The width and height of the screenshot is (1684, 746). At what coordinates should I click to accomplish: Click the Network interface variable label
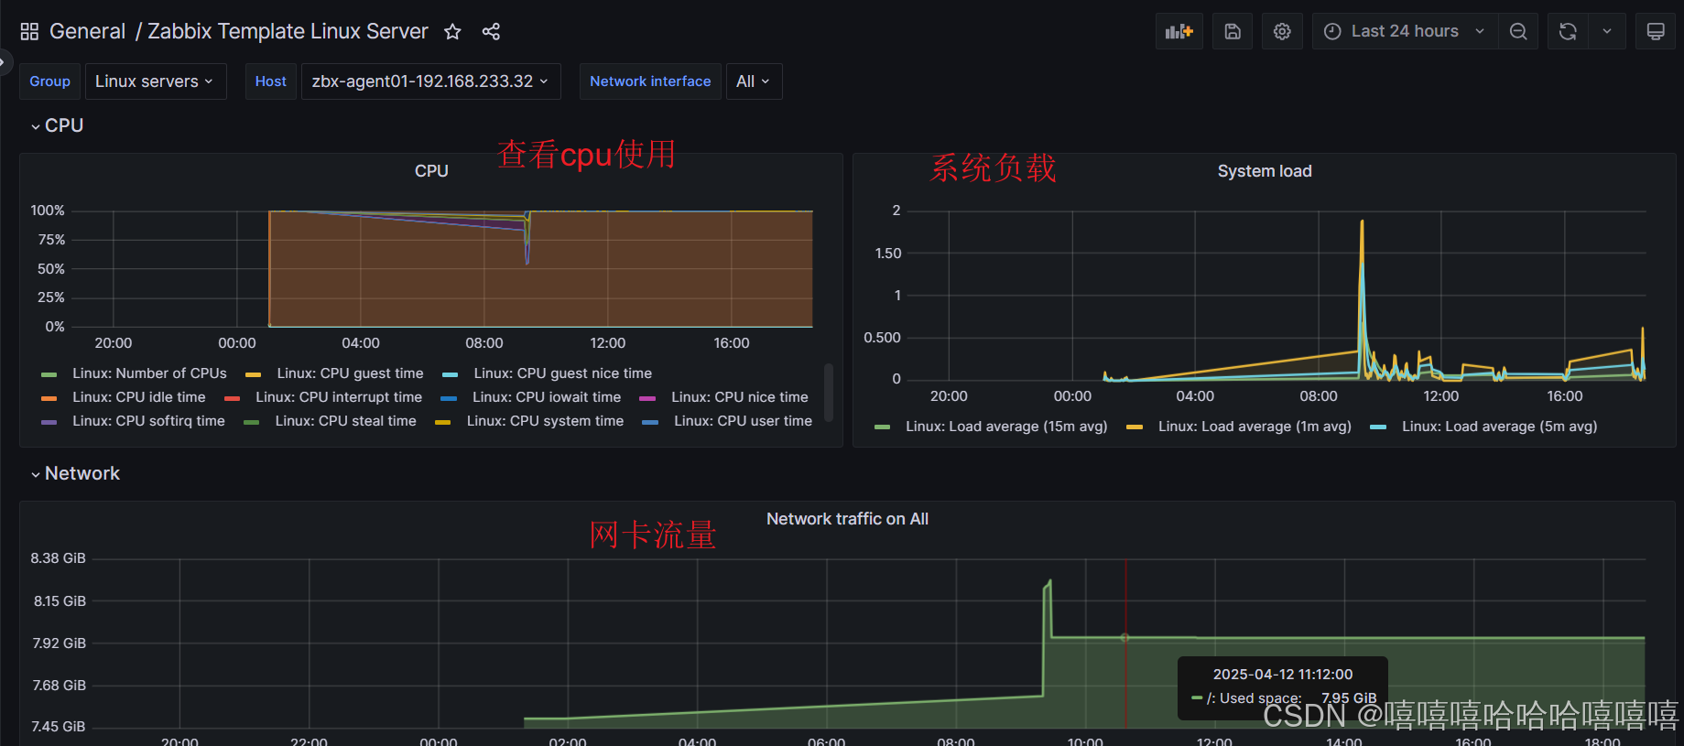tap(650, 81)
